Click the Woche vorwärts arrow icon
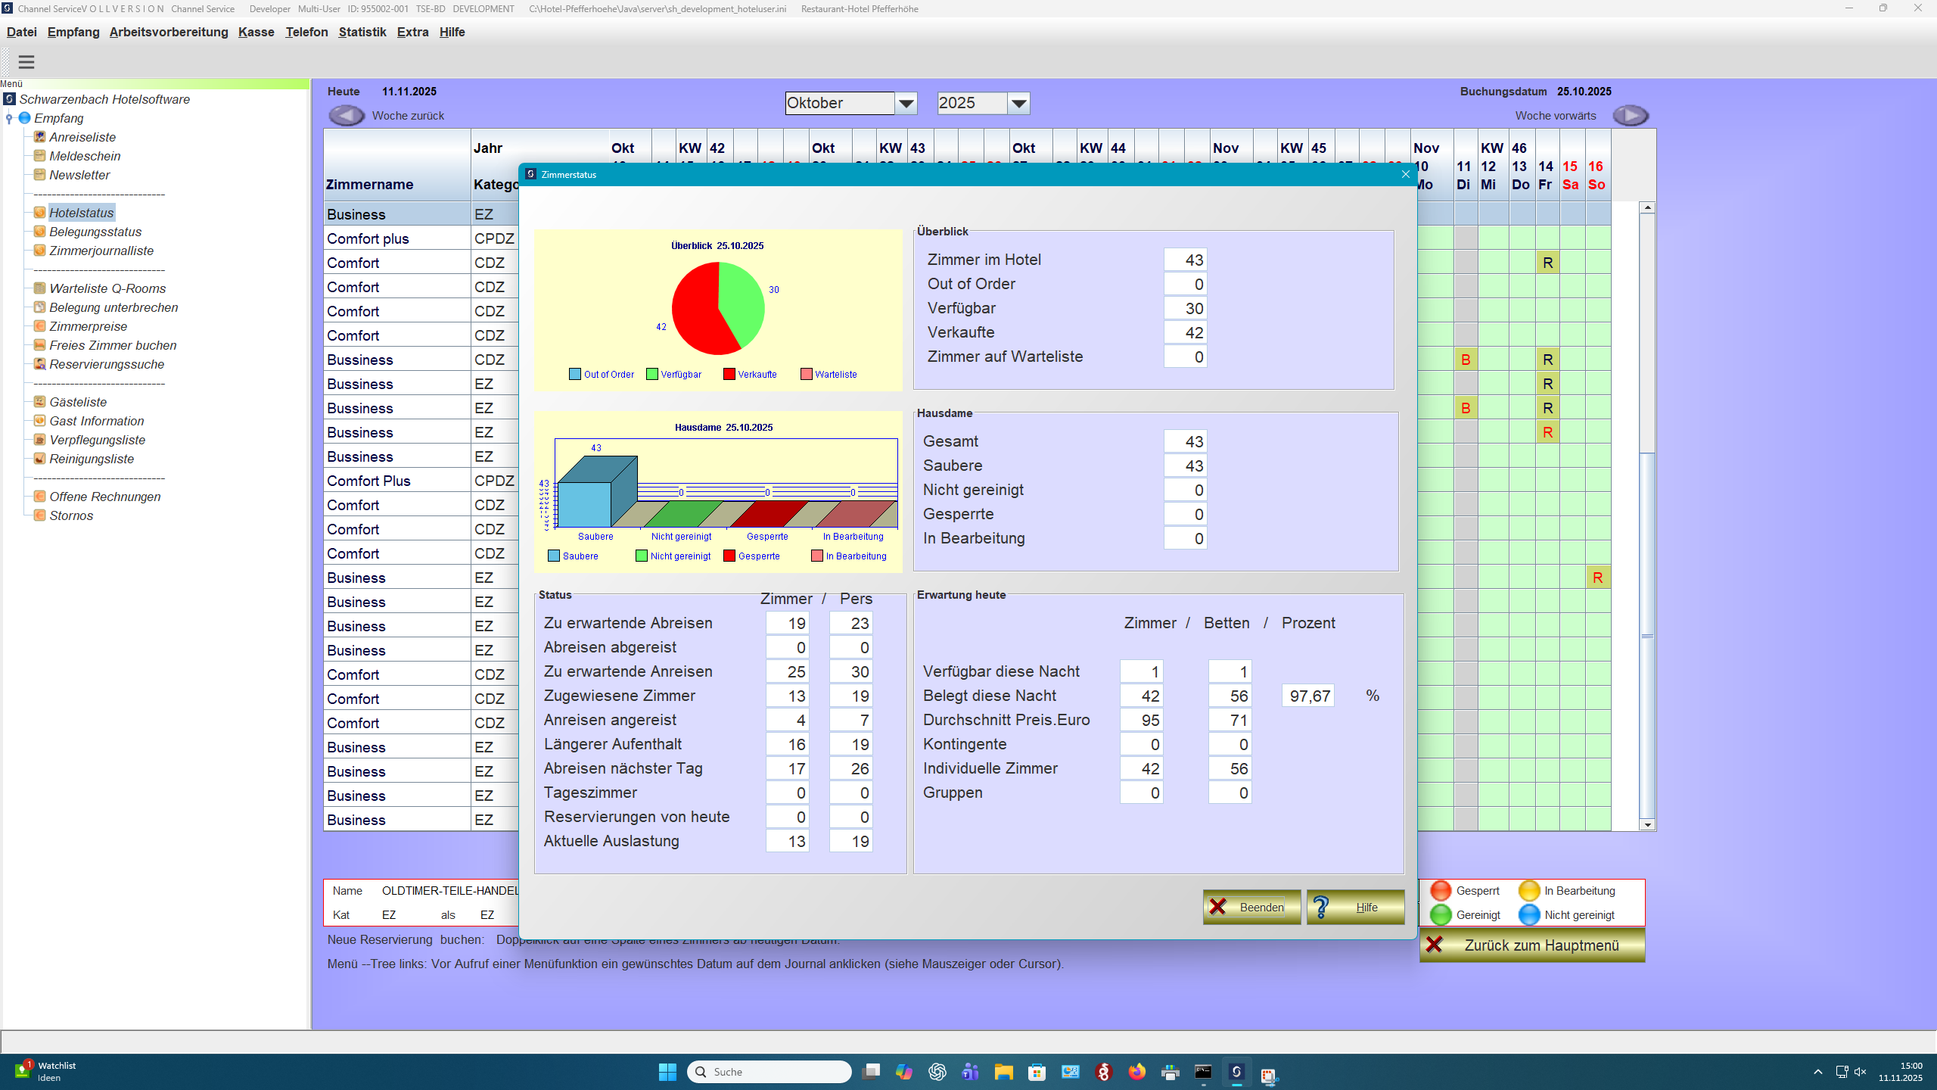Image resolution: width=1937 pixels, height=1090 pixels. pos(1631,115)
